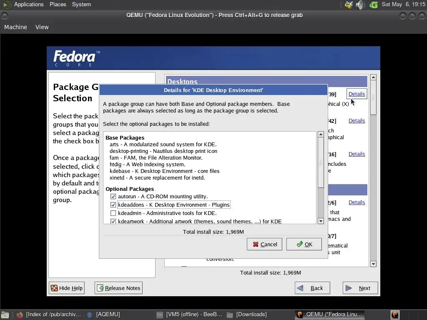Select the 'htdig - A Web indexing system' entry
The image size is (427, 320).
point(147,164)
